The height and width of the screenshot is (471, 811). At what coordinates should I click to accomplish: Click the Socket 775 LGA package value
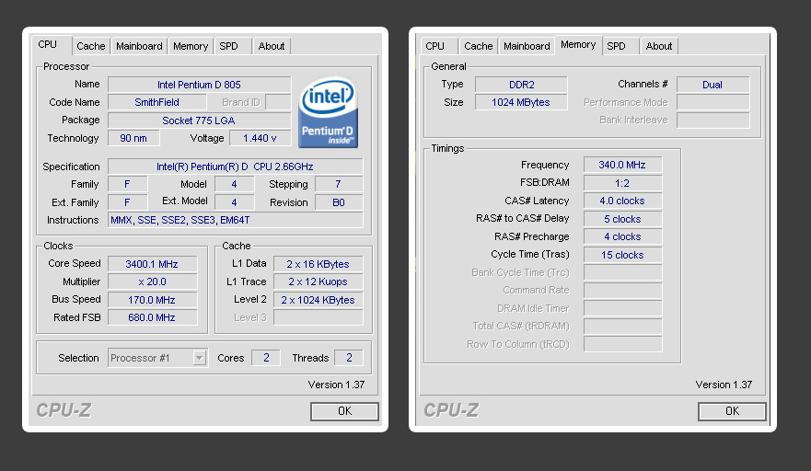coord(199,121)
